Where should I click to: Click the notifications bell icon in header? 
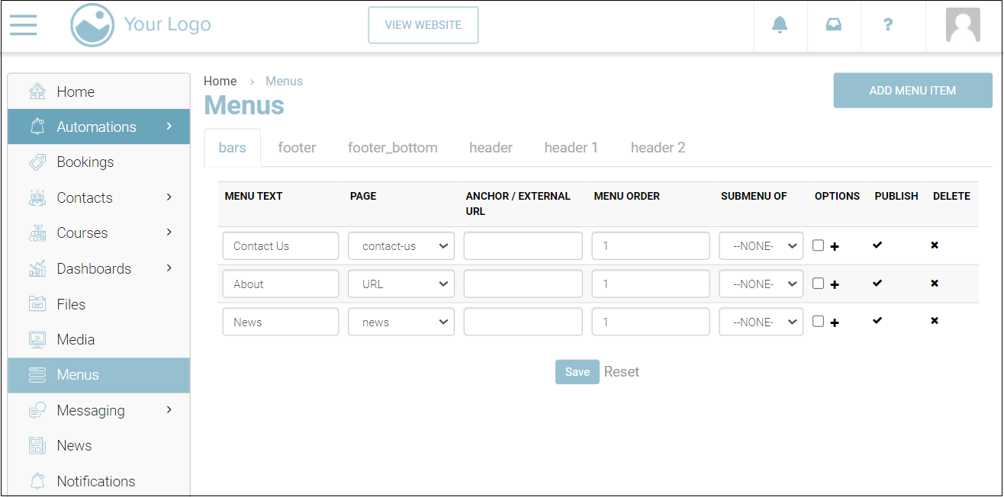click(x=780, y=25)
